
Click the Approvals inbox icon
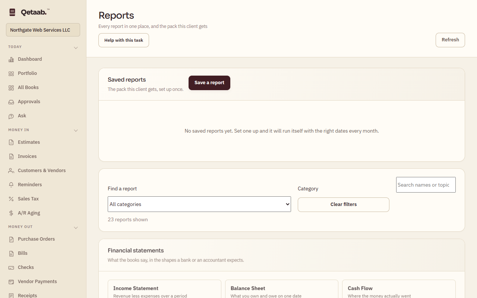pos(11,102)
